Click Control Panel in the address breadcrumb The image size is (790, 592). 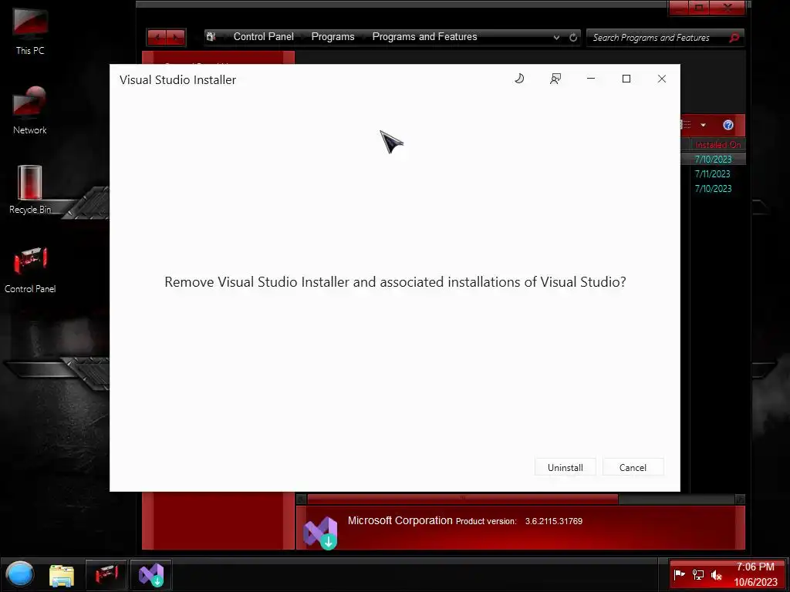(264, 37)
